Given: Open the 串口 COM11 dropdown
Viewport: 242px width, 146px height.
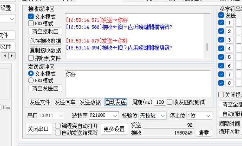Looking at the screenshot, I should [52, 115].
